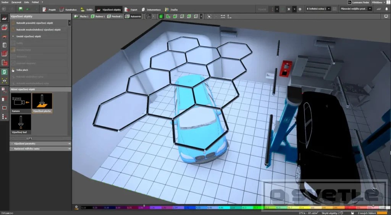Image resolution: width=391 pixels, height=215 pixels.
Task: Click the X cancel calculation icon
Action: 289,9
